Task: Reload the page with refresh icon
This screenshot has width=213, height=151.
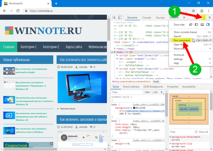Action: pyautogui.click(x=18, y=11)
